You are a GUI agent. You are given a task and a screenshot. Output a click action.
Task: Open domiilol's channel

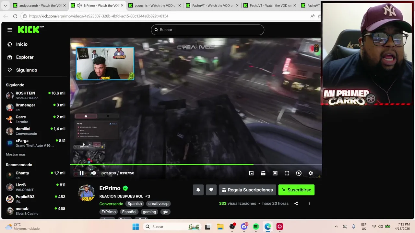pyautogui.click(x=36, y=131)
